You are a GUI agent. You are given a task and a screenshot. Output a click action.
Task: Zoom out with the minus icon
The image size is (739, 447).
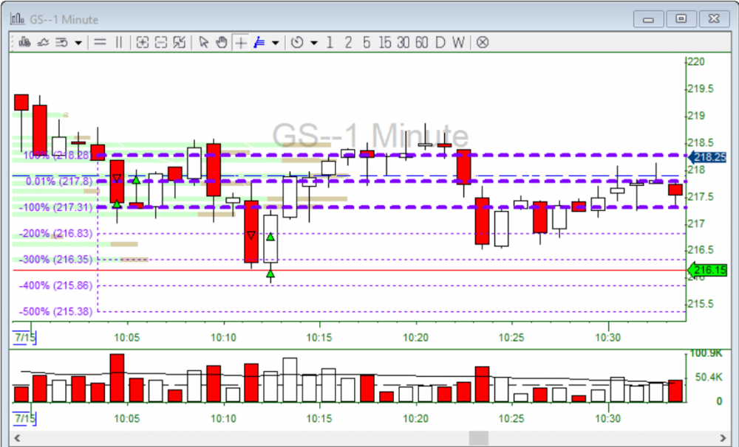click(x=161, y=43)
